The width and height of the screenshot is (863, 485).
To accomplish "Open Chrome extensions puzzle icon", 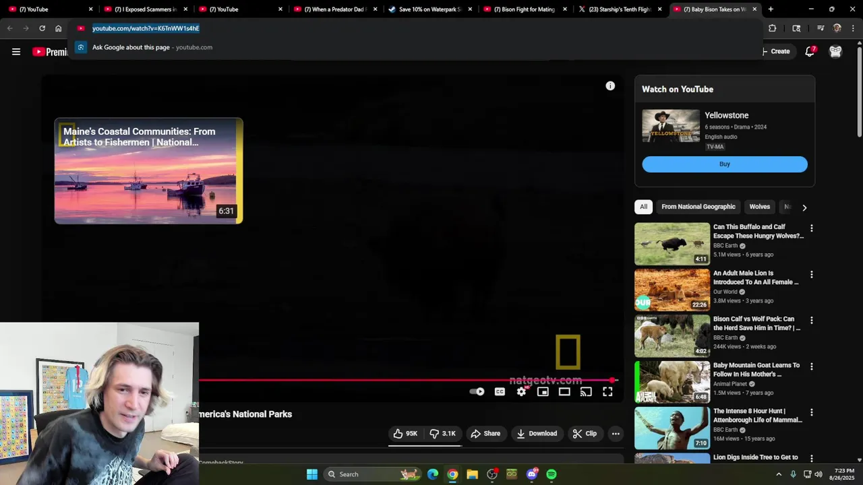I will pyautogui.click(x=772, y=28).
